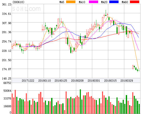
Task: Click the 148.25 price axis label
Action: [x=6, y=79]
